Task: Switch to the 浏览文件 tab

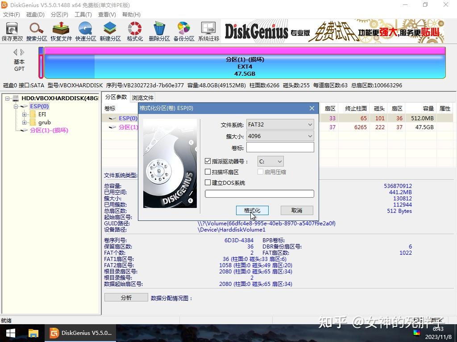Action: 142,97
